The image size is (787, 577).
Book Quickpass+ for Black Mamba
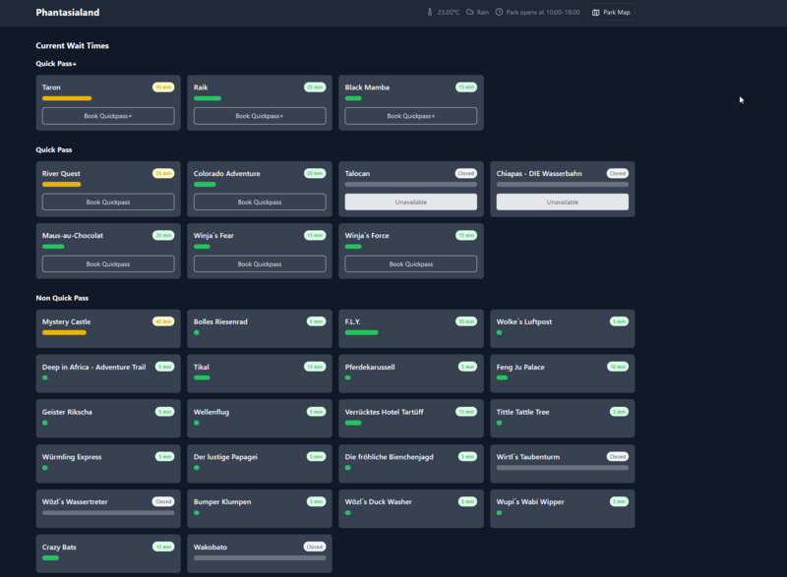411,116
